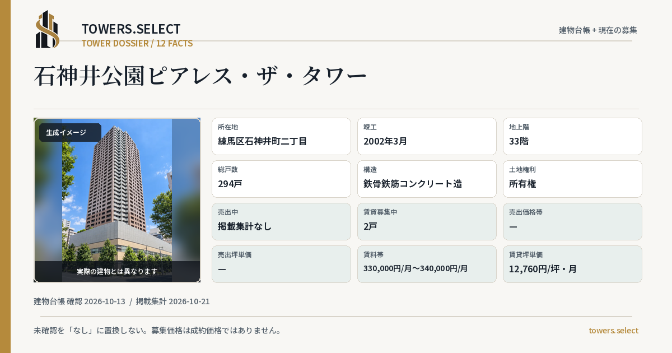Select the 構造 card showing 鉄骨鉄筋コンクリート造

point(427,179)
